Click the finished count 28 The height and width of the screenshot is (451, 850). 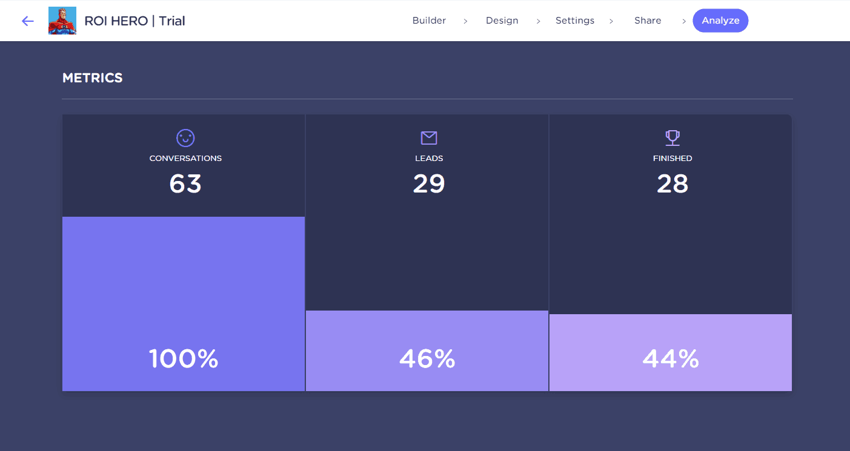pos(672,184)
